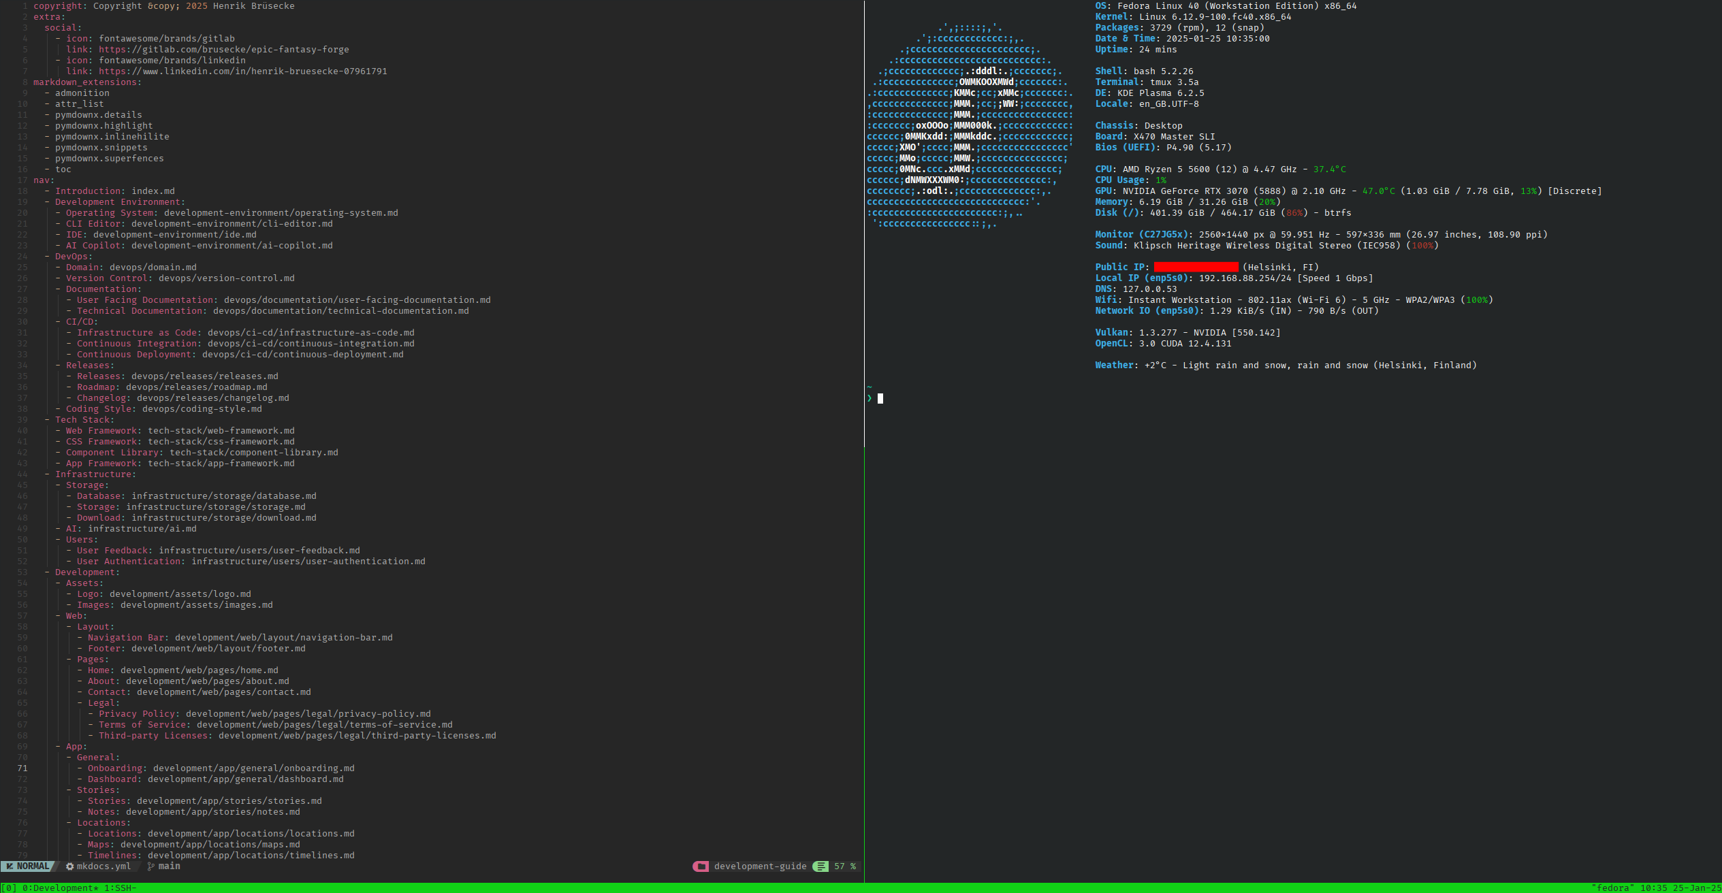Click the Disk (/) usage line
1722x893 pixels.
[1223, 213]
